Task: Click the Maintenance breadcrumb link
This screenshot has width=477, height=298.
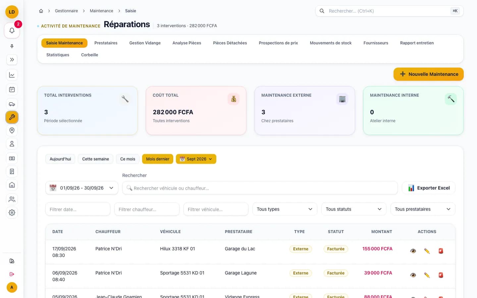Action: (101, 11)
